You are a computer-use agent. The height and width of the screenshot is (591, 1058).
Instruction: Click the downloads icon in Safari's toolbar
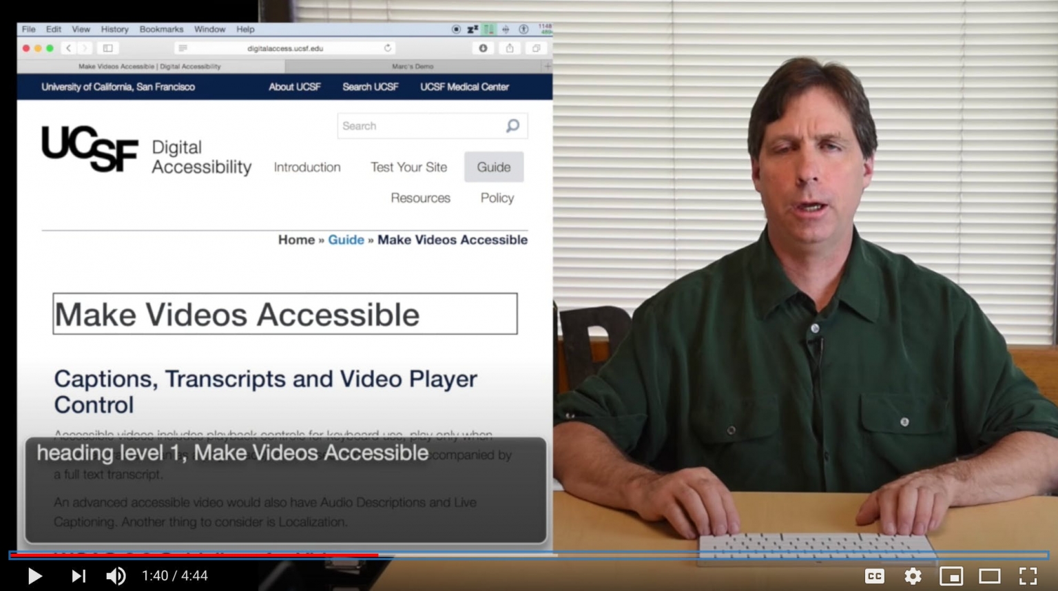[483, 48]
